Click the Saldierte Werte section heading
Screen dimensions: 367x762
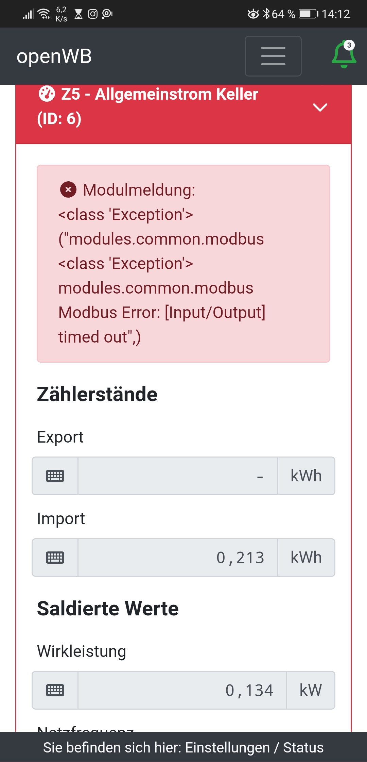(x=108, y=609)
